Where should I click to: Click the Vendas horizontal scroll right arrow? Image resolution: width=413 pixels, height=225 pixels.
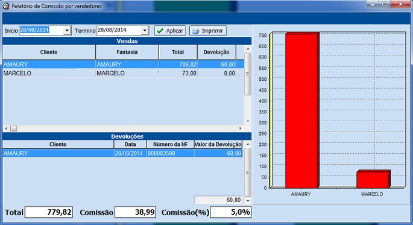click(240, 128)
